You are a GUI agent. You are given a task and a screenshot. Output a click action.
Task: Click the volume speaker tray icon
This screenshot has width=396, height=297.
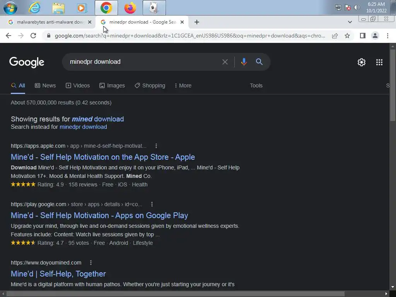pos(357,7)
